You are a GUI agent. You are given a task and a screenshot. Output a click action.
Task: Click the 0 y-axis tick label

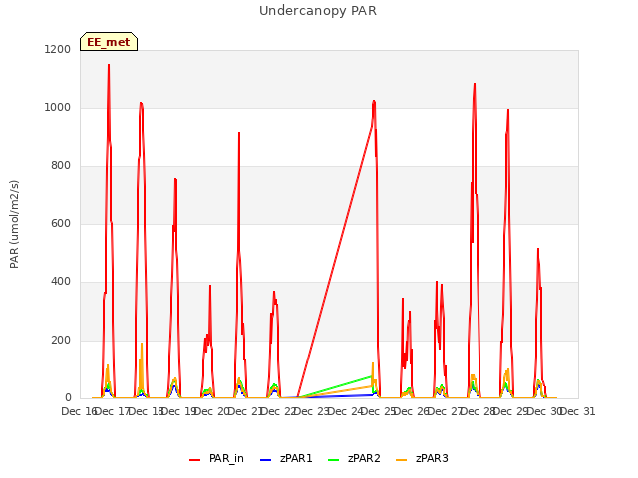(x=68, y=397)
